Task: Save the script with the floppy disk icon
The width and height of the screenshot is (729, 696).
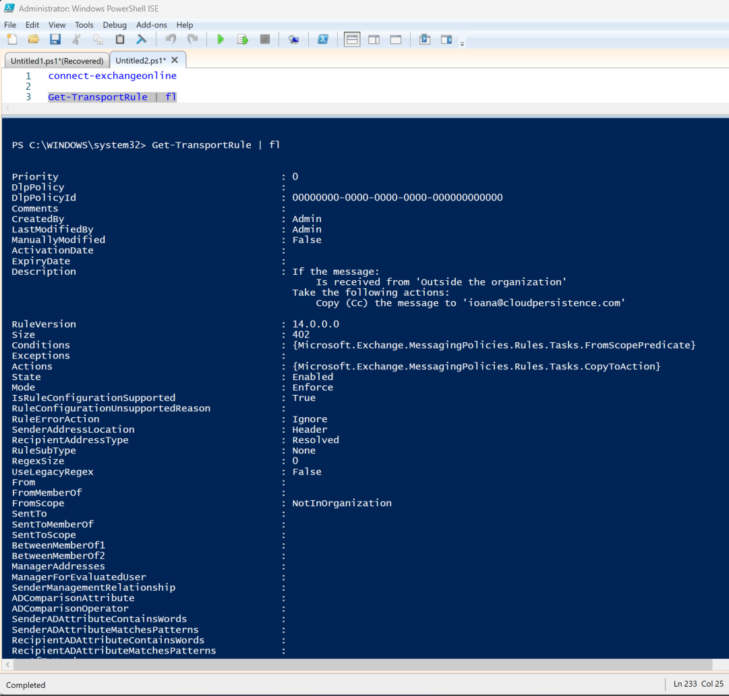Action: 55,40
